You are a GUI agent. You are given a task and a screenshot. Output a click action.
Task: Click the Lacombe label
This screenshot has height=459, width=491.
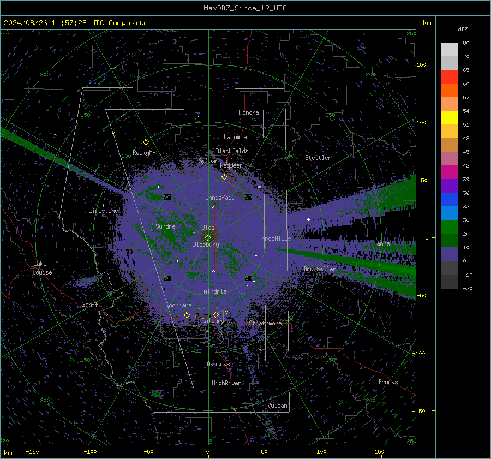pyautogui.click(x=235, y=137)
